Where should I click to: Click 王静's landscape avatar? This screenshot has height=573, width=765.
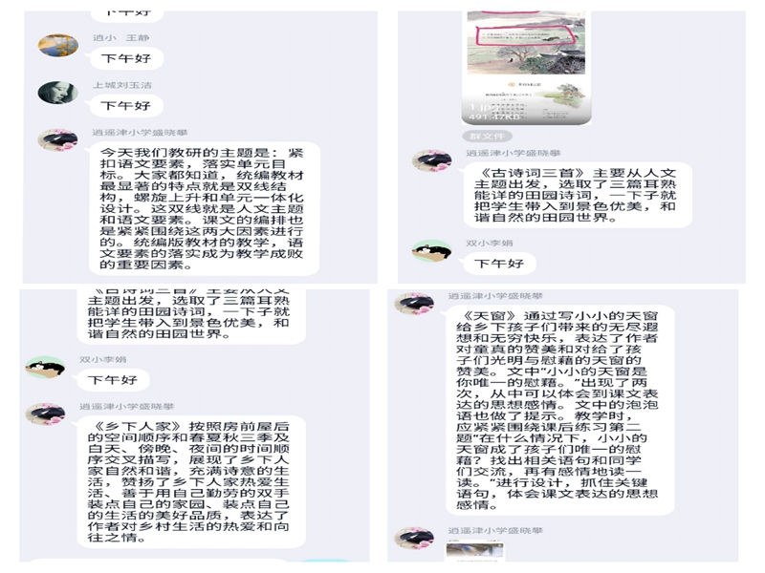[58, 45]
